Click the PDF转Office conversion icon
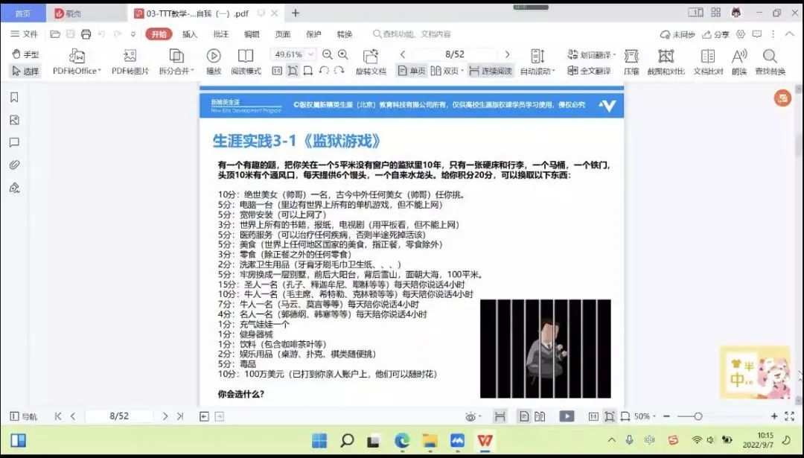This screenshot has height=458, width=804. 77,56
